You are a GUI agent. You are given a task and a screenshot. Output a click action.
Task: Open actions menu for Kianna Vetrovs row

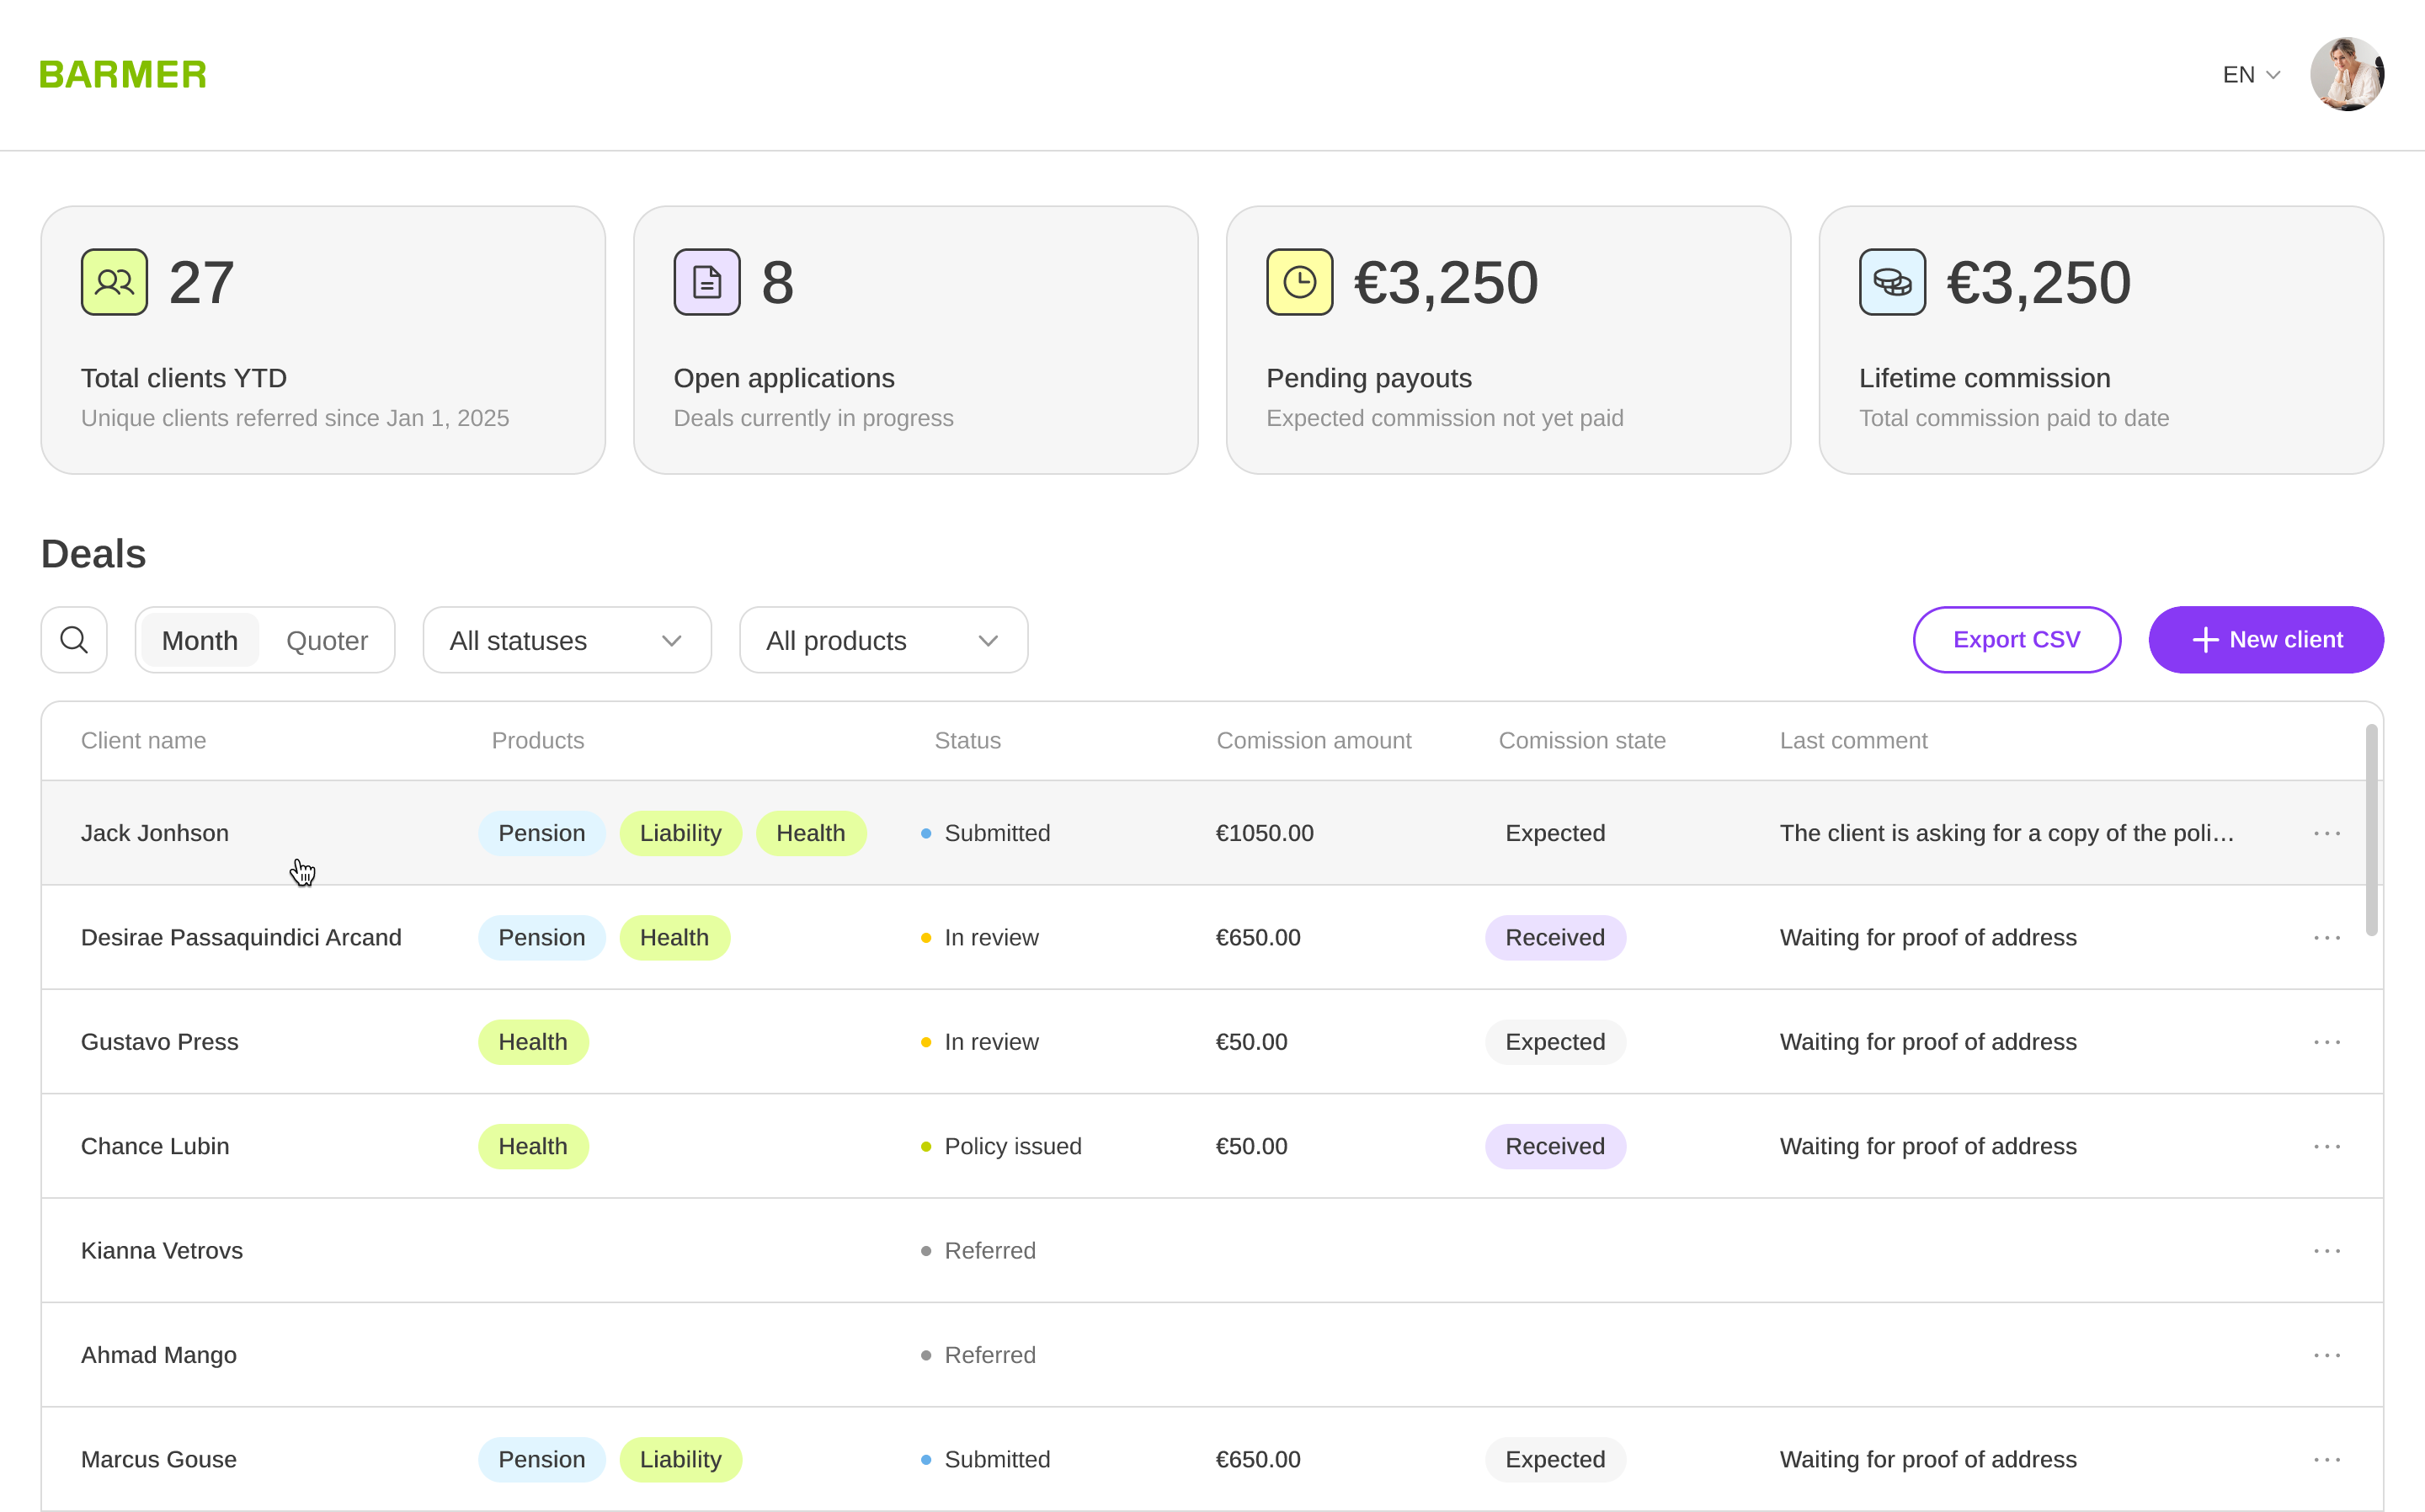[2329, 1250]
